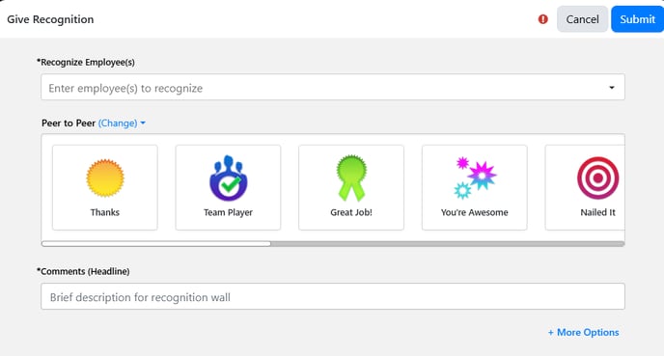Choose the Nailed It target icon
664x356 pixels.
point(598,178)
